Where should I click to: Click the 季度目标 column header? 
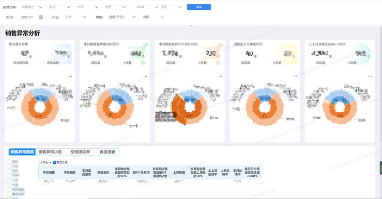[x=103, y=172]
